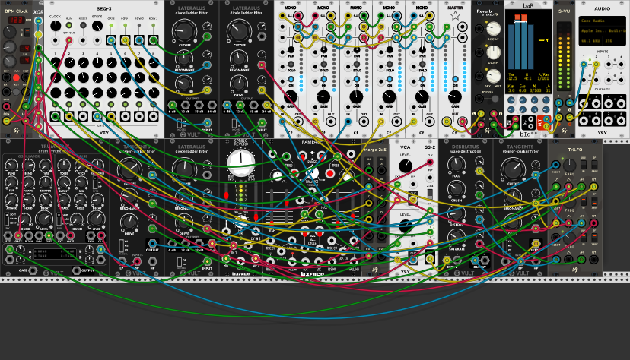Click the MASTER GAIN knob
Viewport: 630px width, 360px height.
tap(455, 97)
